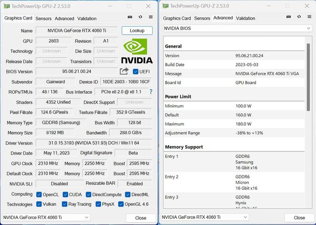The image size is (316, 225).
Task: Switch to Validation tab in right window
Action: coord(246,18)
